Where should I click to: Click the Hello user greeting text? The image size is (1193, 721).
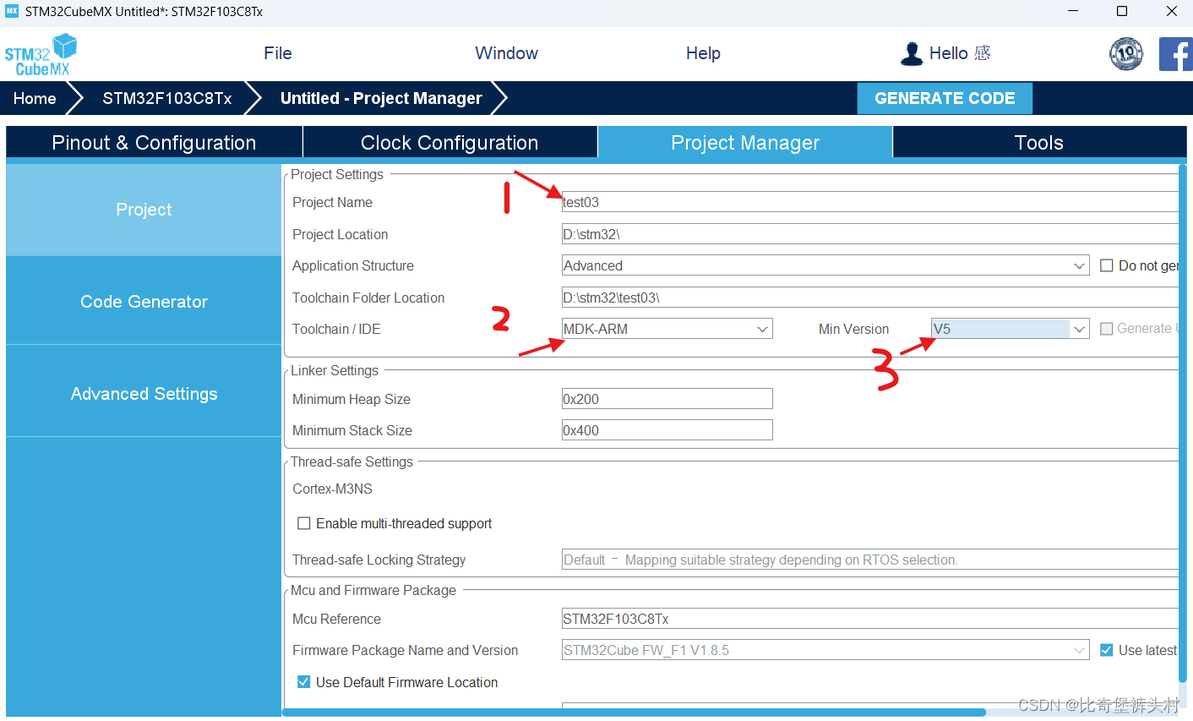(x=960, y=53)
